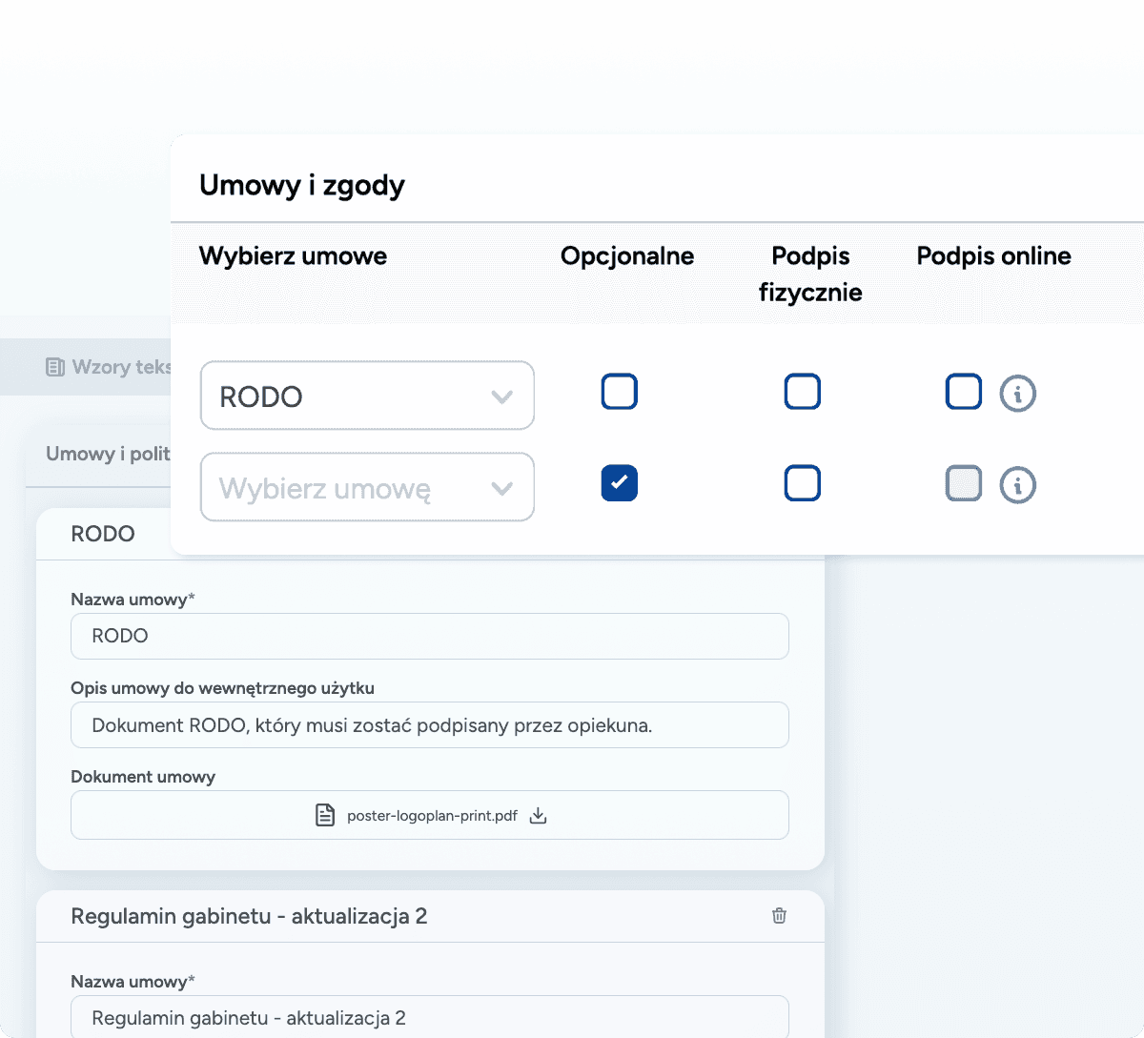The height and width of the screenshot is (1038, 1144).
Task: Select the Umowy i polityki tab
Action: tap(105, 454)
